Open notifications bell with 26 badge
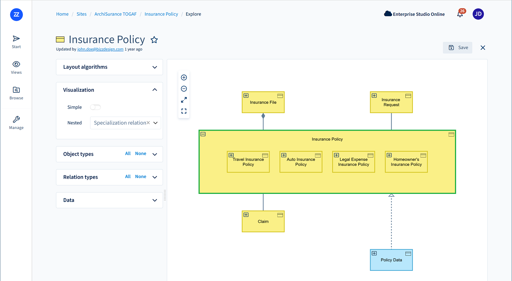Image resolution: width=512 pixels, height=281 pixels. click(x=460, y=14)
